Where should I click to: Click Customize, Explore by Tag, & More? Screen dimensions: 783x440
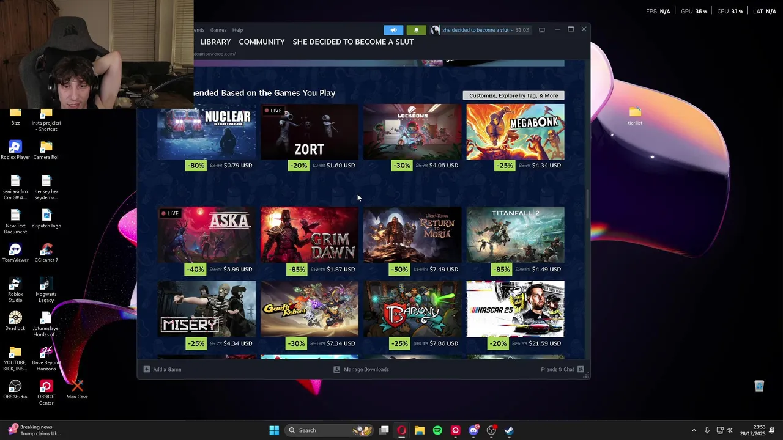coord(514,95)
